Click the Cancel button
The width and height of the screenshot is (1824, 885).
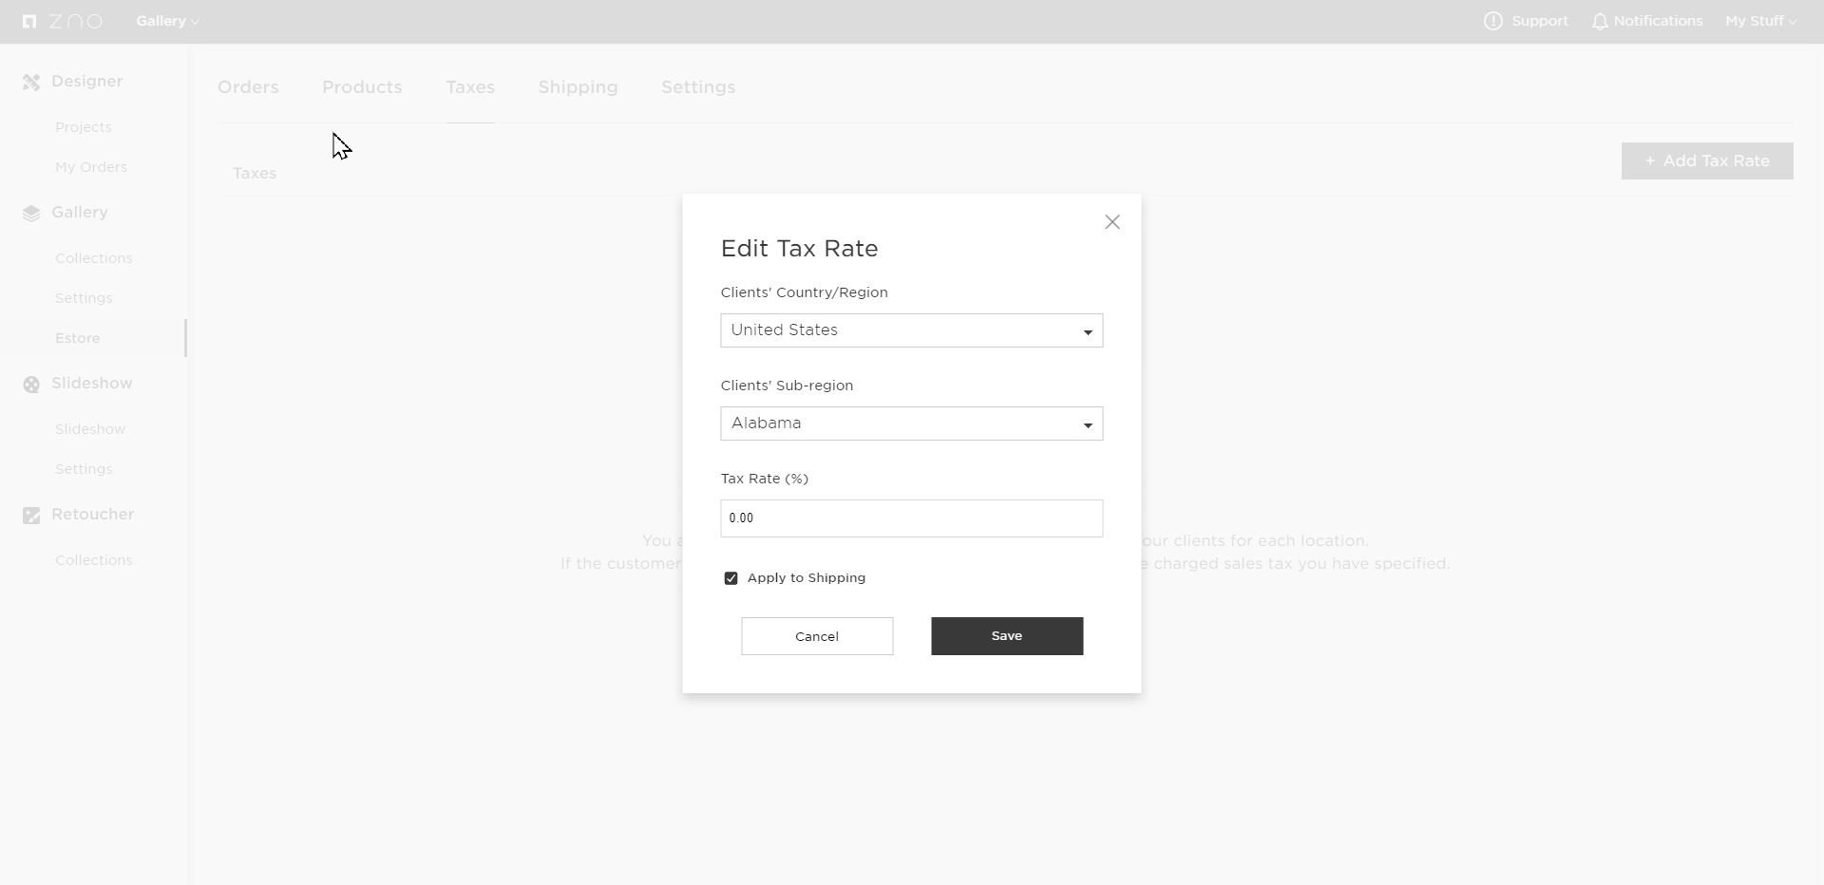(x=817, y=636)
